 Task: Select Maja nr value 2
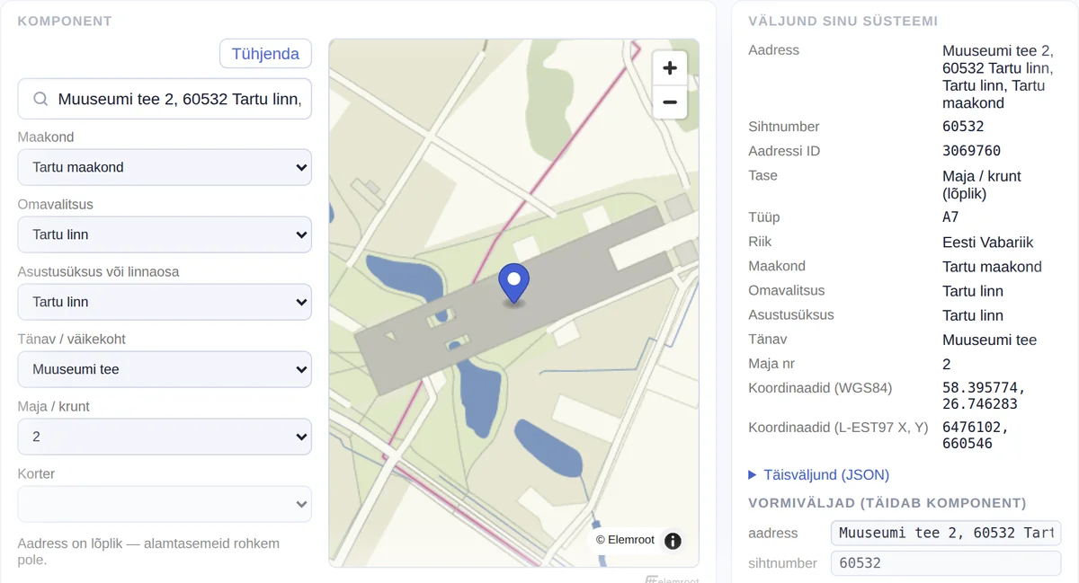[x=947, y=365]
